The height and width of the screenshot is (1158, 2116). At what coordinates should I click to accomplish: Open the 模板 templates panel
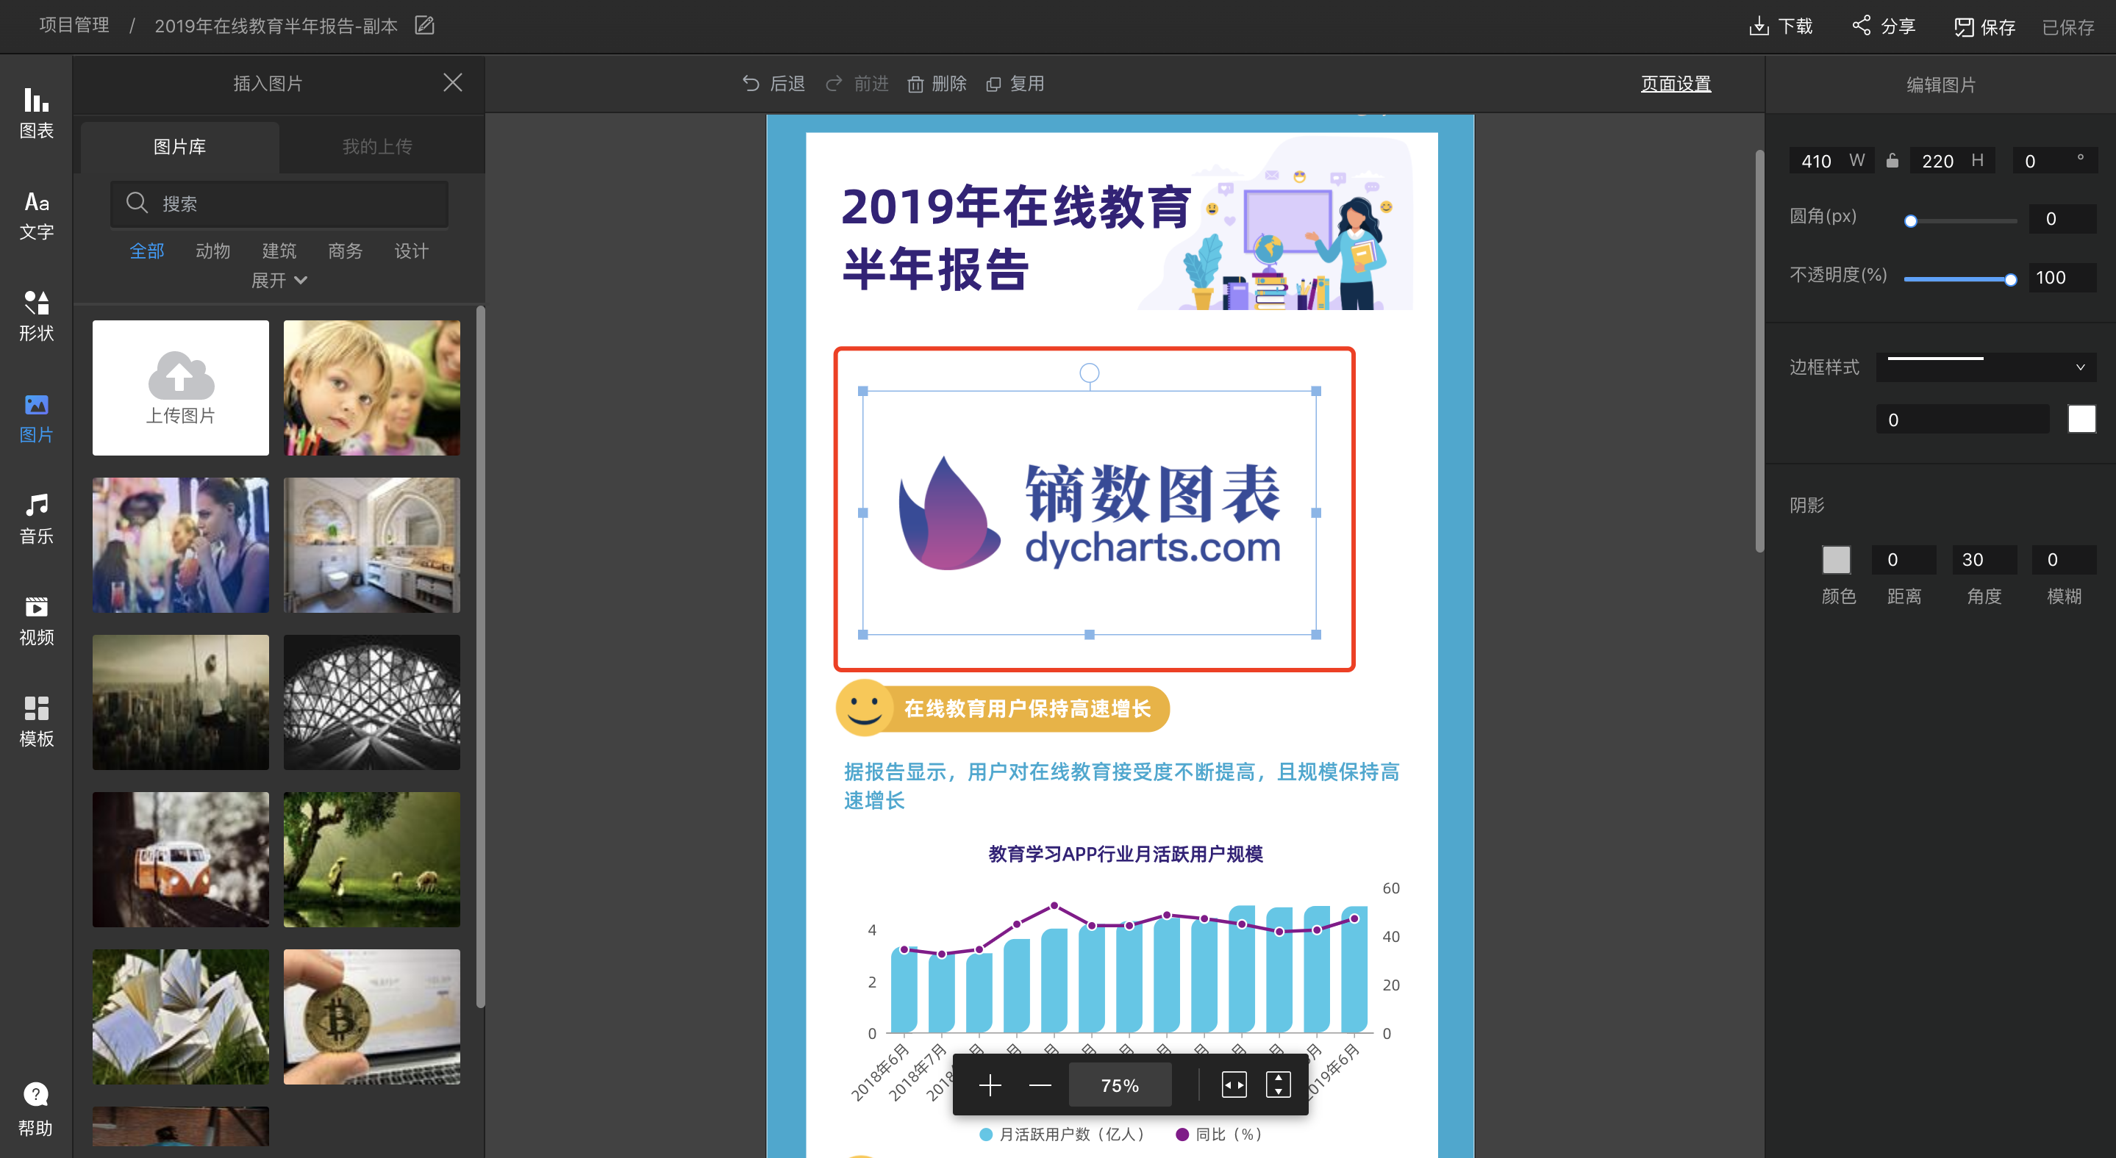pos(36,722)
